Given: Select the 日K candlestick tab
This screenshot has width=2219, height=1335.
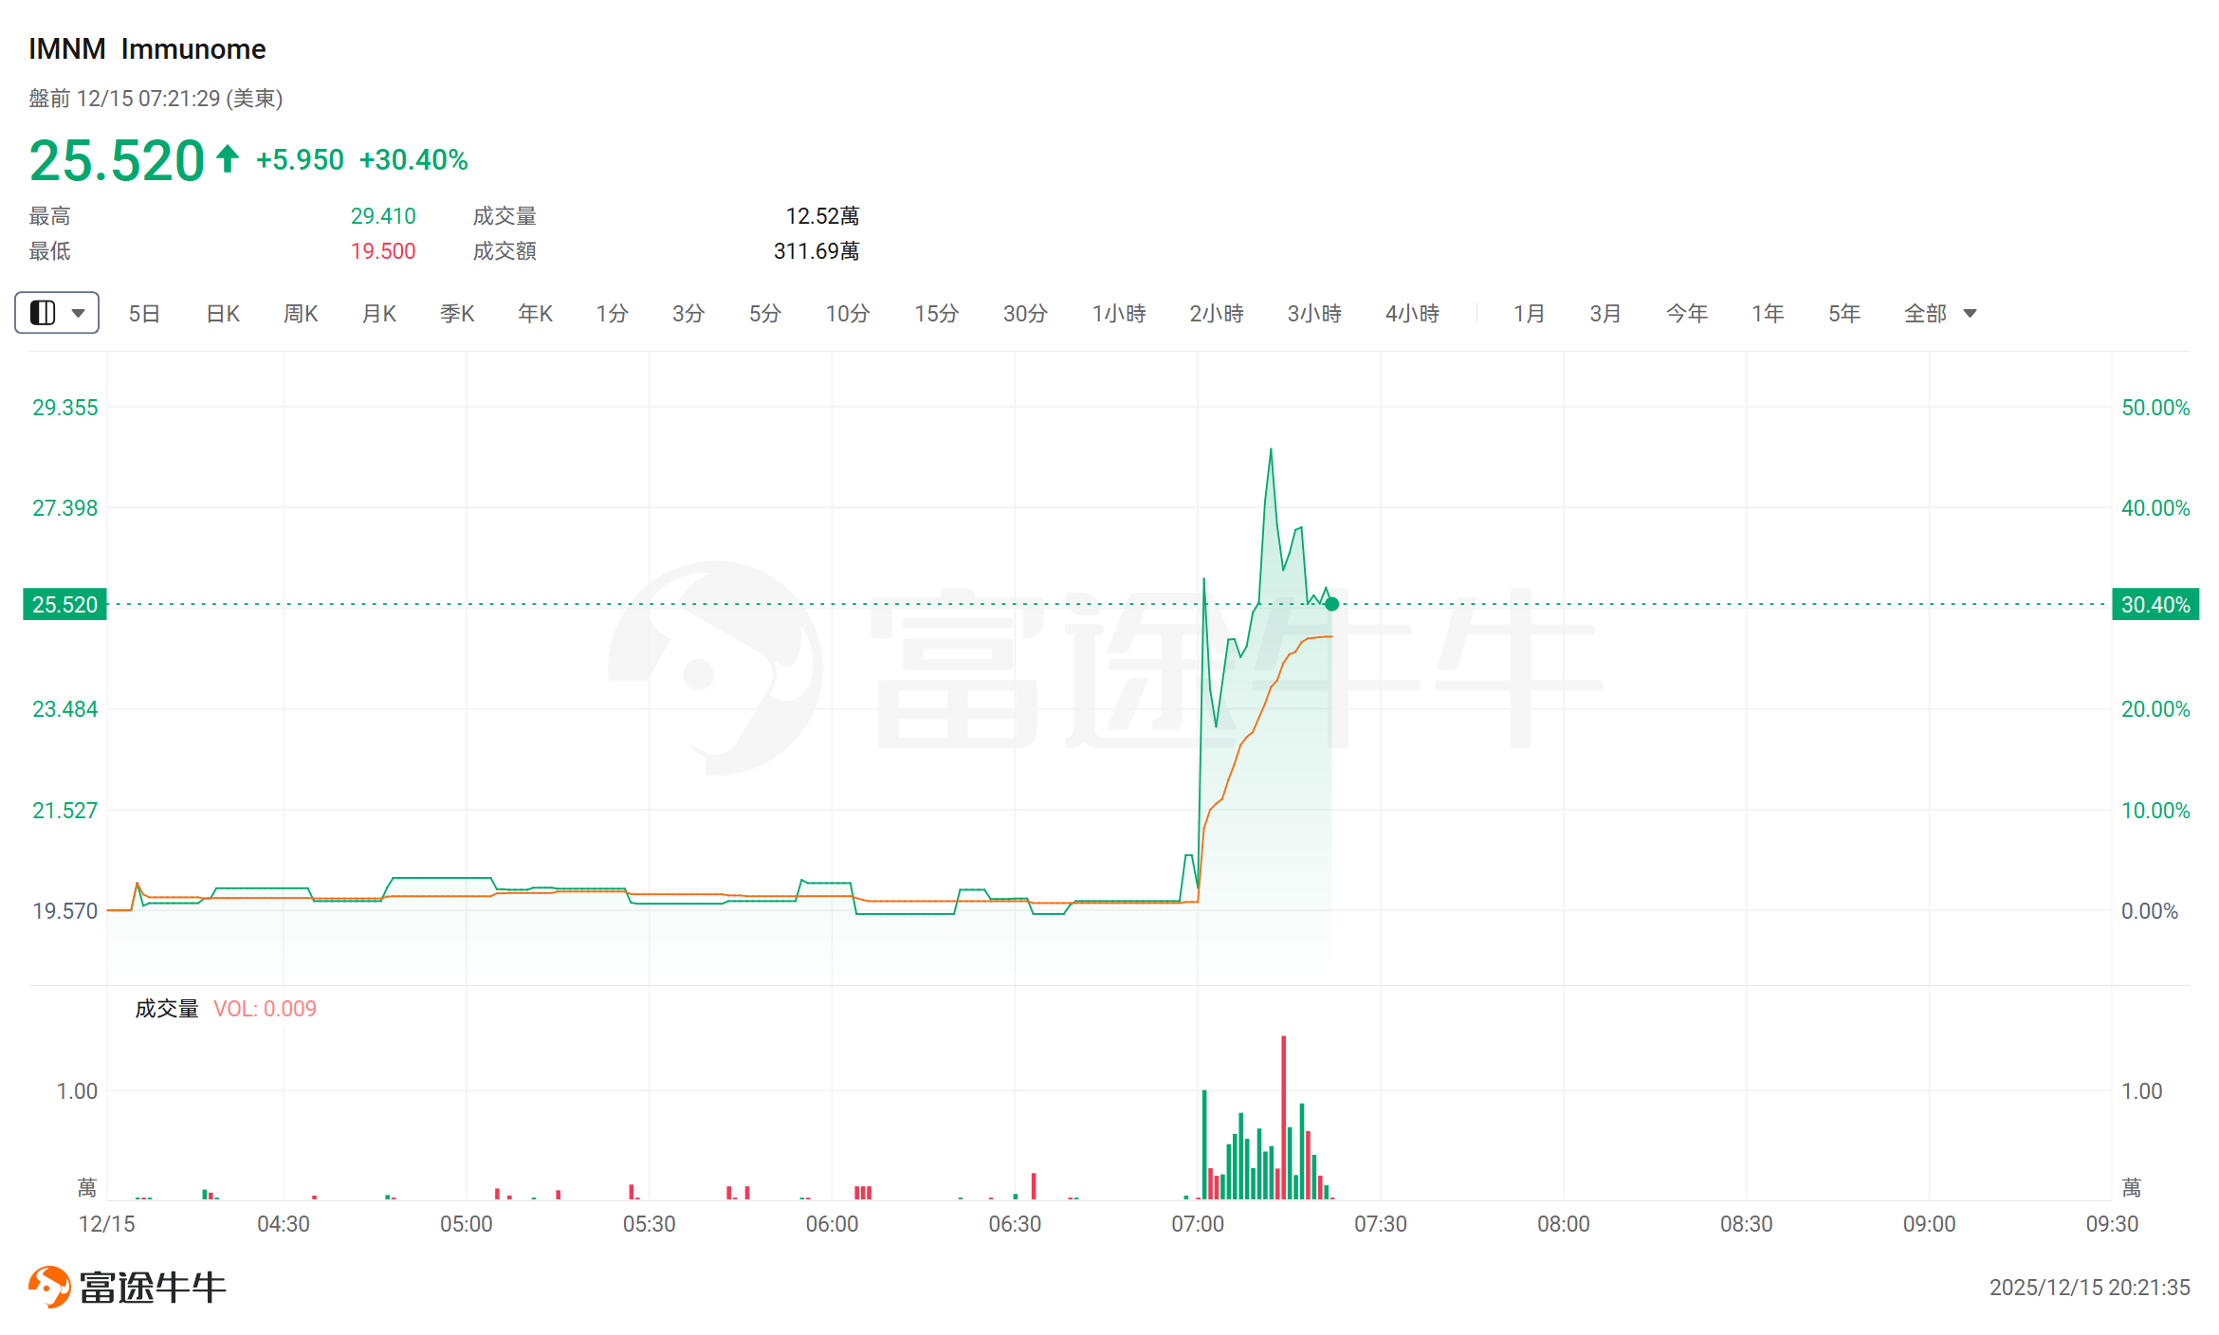Looking at the screenshot, I should (x=223, y=313).
